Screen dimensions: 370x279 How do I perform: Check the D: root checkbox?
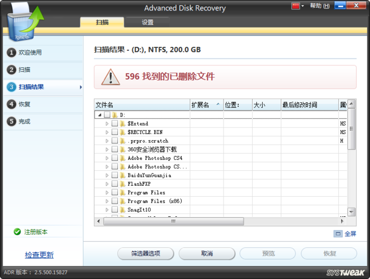(x=107, y=114)
